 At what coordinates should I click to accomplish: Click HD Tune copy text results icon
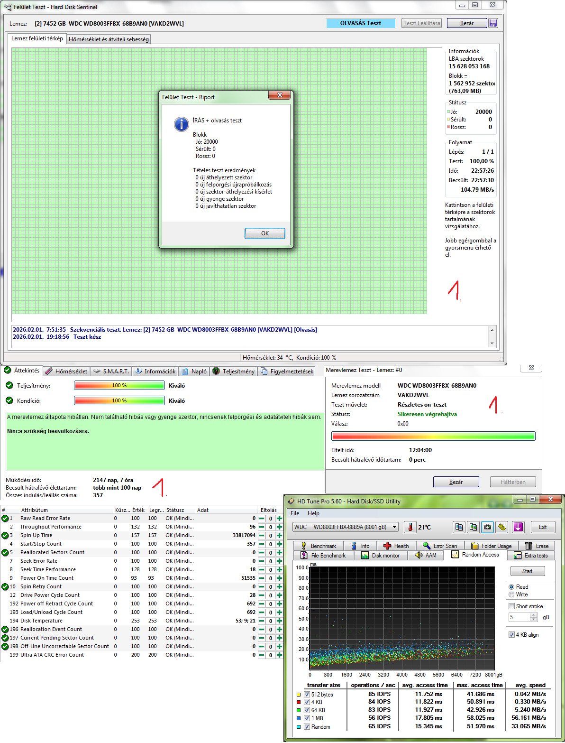[459, 527]
